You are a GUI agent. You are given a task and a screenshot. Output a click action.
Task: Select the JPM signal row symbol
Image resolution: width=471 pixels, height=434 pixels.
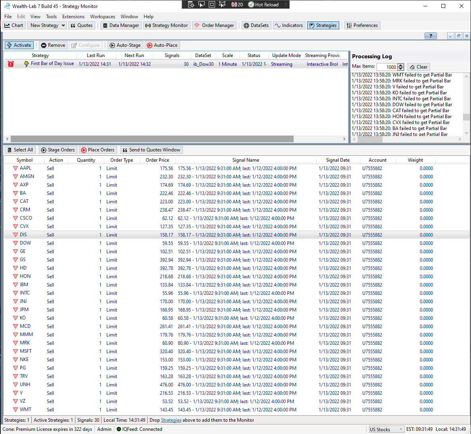(x=24, y=310)
